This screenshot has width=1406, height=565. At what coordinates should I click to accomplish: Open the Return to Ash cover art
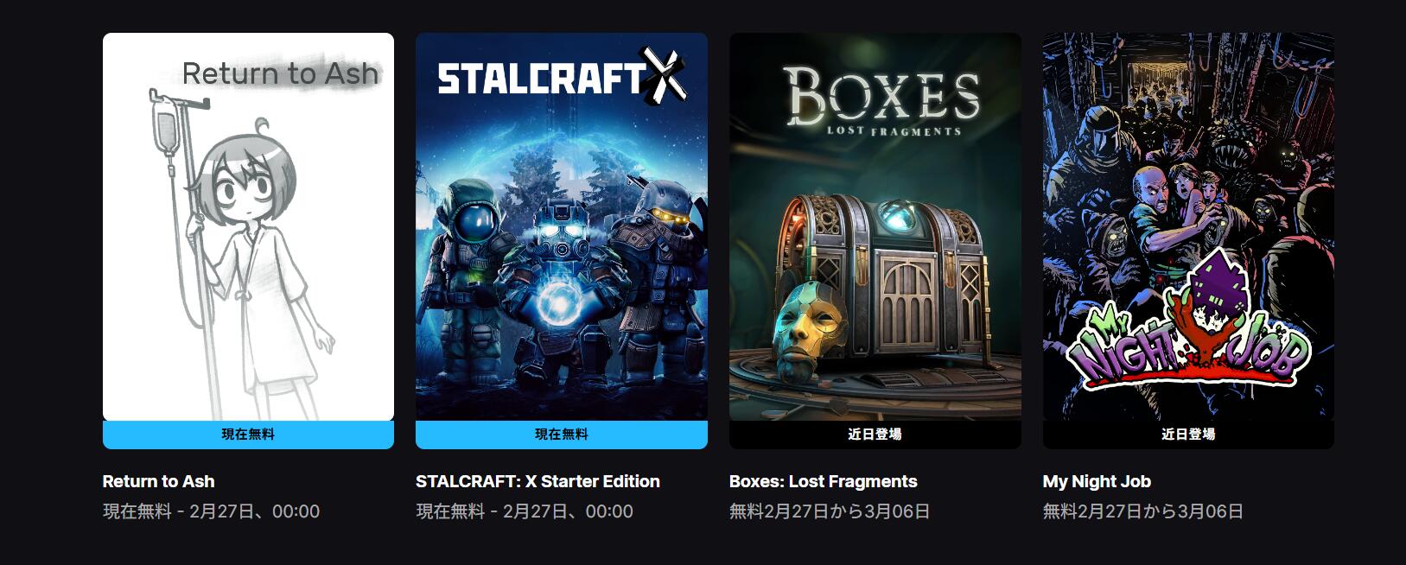coord(248,226)
